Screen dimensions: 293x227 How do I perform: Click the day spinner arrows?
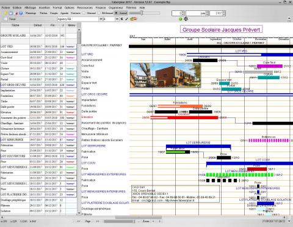click(x=183, y=13)
